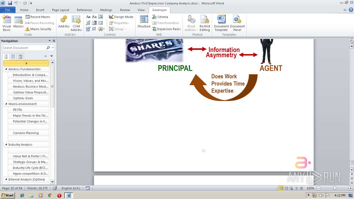
Task: Insert Combo Box content control
Action: click(94, 23)
